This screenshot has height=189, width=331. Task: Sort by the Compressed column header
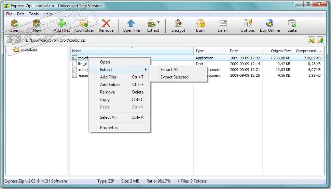[308, 51]
